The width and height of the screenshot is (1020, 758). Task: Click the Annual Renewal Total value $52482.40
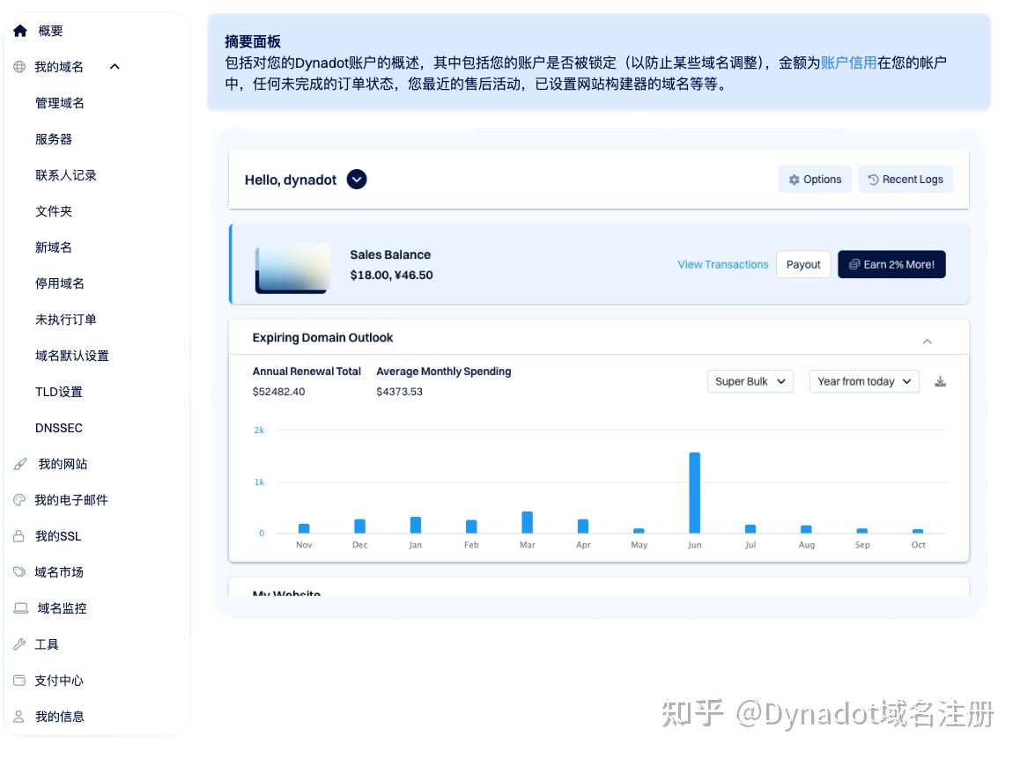pyautogui.click(x=278, y=392)
